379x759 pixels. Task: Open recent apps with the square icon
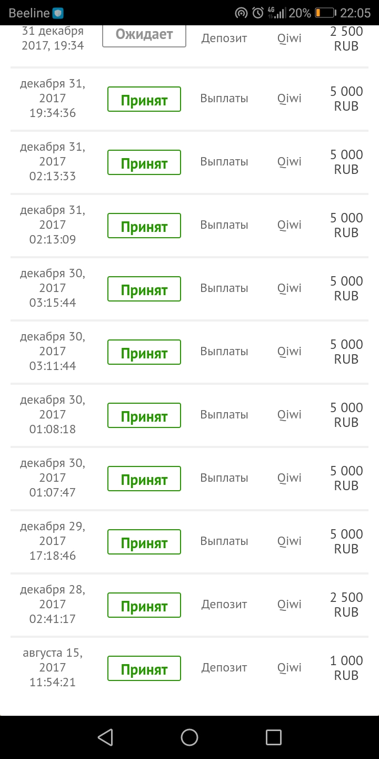pos(273,737)
